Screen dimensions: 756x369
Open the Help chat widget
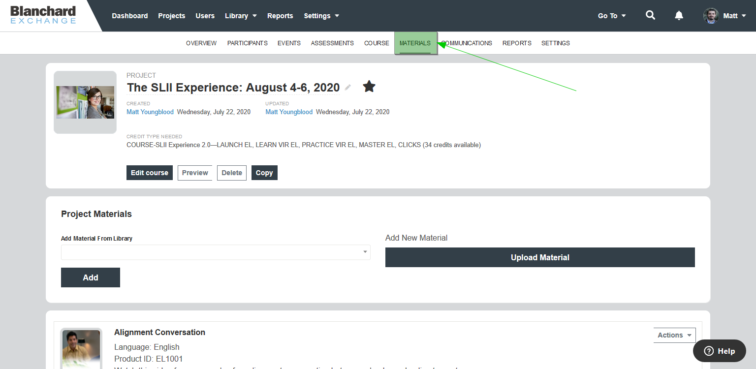coord(720,351)
